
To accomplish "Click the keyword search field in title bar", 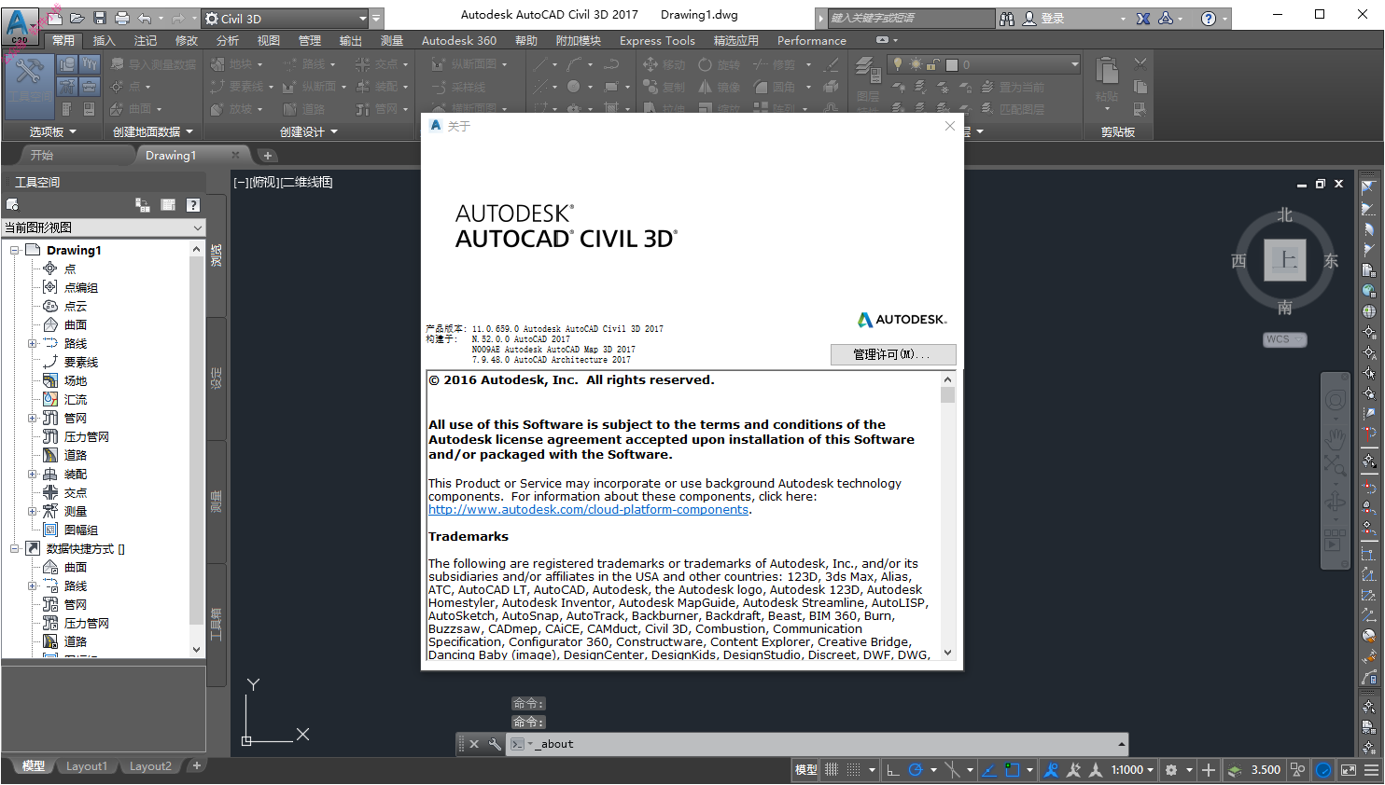I will (x=911, y=19).
